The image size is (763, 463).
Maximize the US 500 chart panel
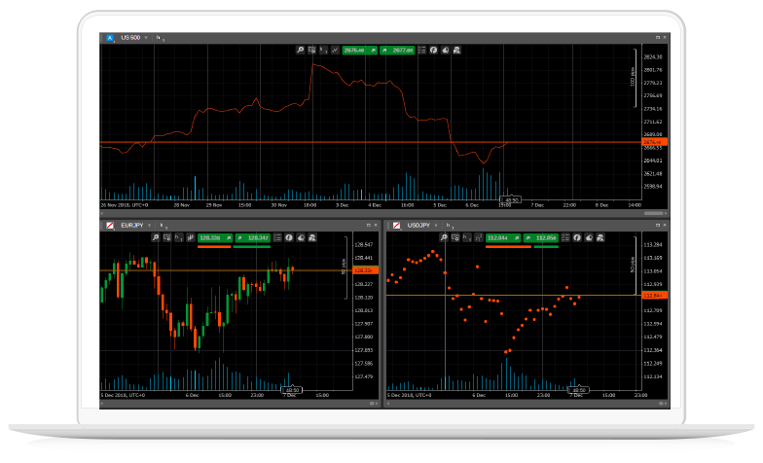(658, 37)
